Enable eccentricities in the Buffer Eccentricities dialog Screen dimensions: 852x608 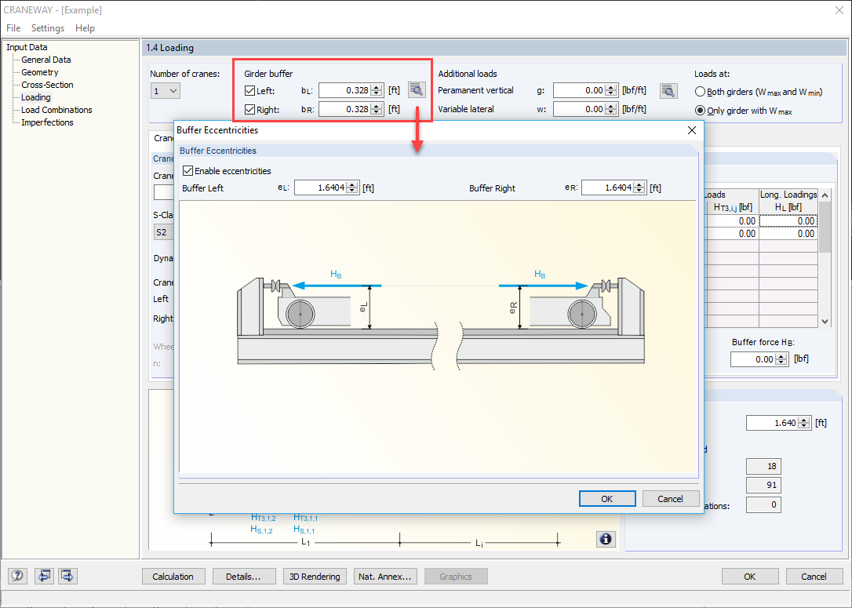(188, 169)
